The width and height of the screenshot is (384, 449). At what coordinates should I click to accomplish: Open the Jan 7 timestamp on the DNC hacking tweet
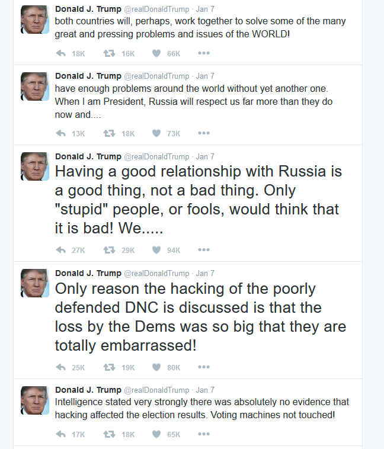[x=205, y=274]
